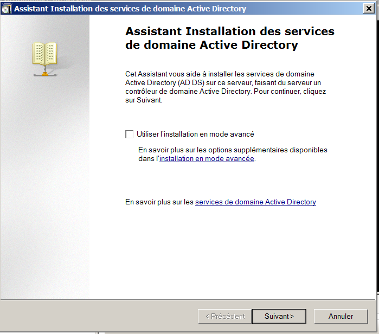
Task: Enable 'Utiliser l'installation en mode avancé' checkbox
Action: click(x=129, y=134)
